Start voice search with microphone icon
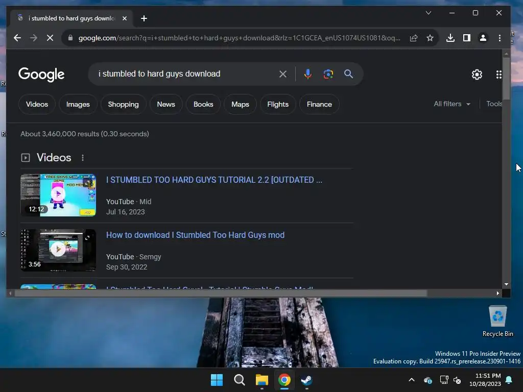The width and height of the screenshot is (523, 392). pyautogui.click(x=308, y=74)
